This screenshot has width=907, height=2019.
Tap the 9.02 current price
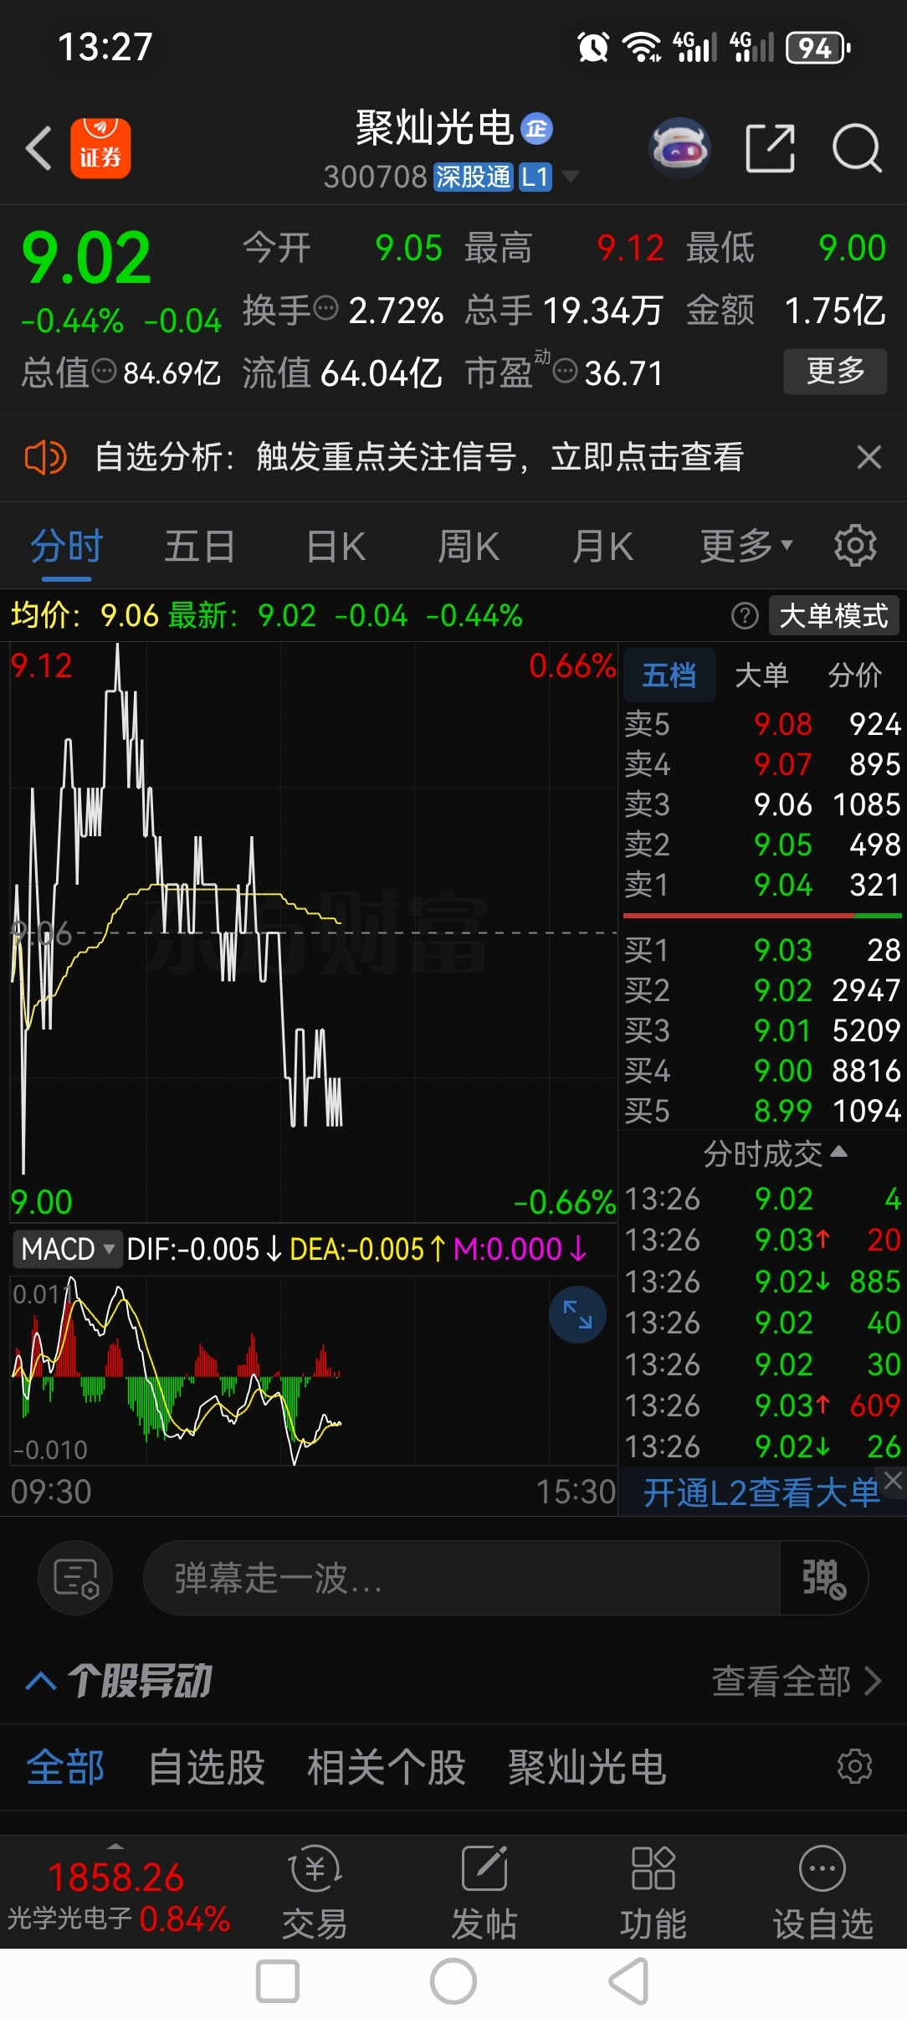click(87, 258)
